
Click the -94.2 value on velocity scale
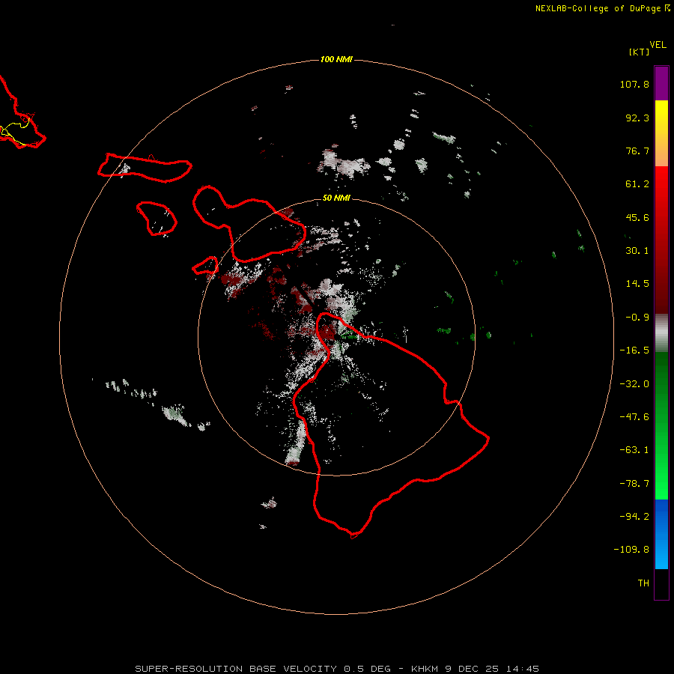[x=634, y=517]
